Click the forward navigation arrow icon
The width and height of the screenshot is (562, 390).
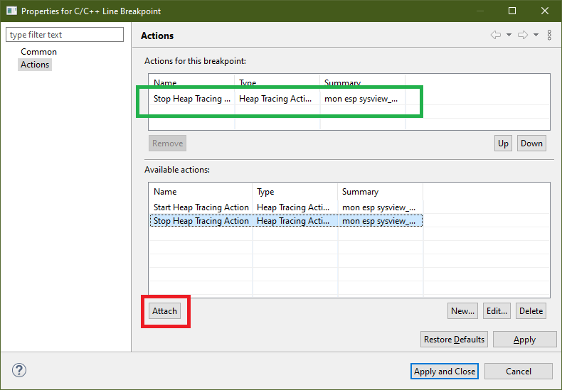pyautogui.click(x=522, y=36)
